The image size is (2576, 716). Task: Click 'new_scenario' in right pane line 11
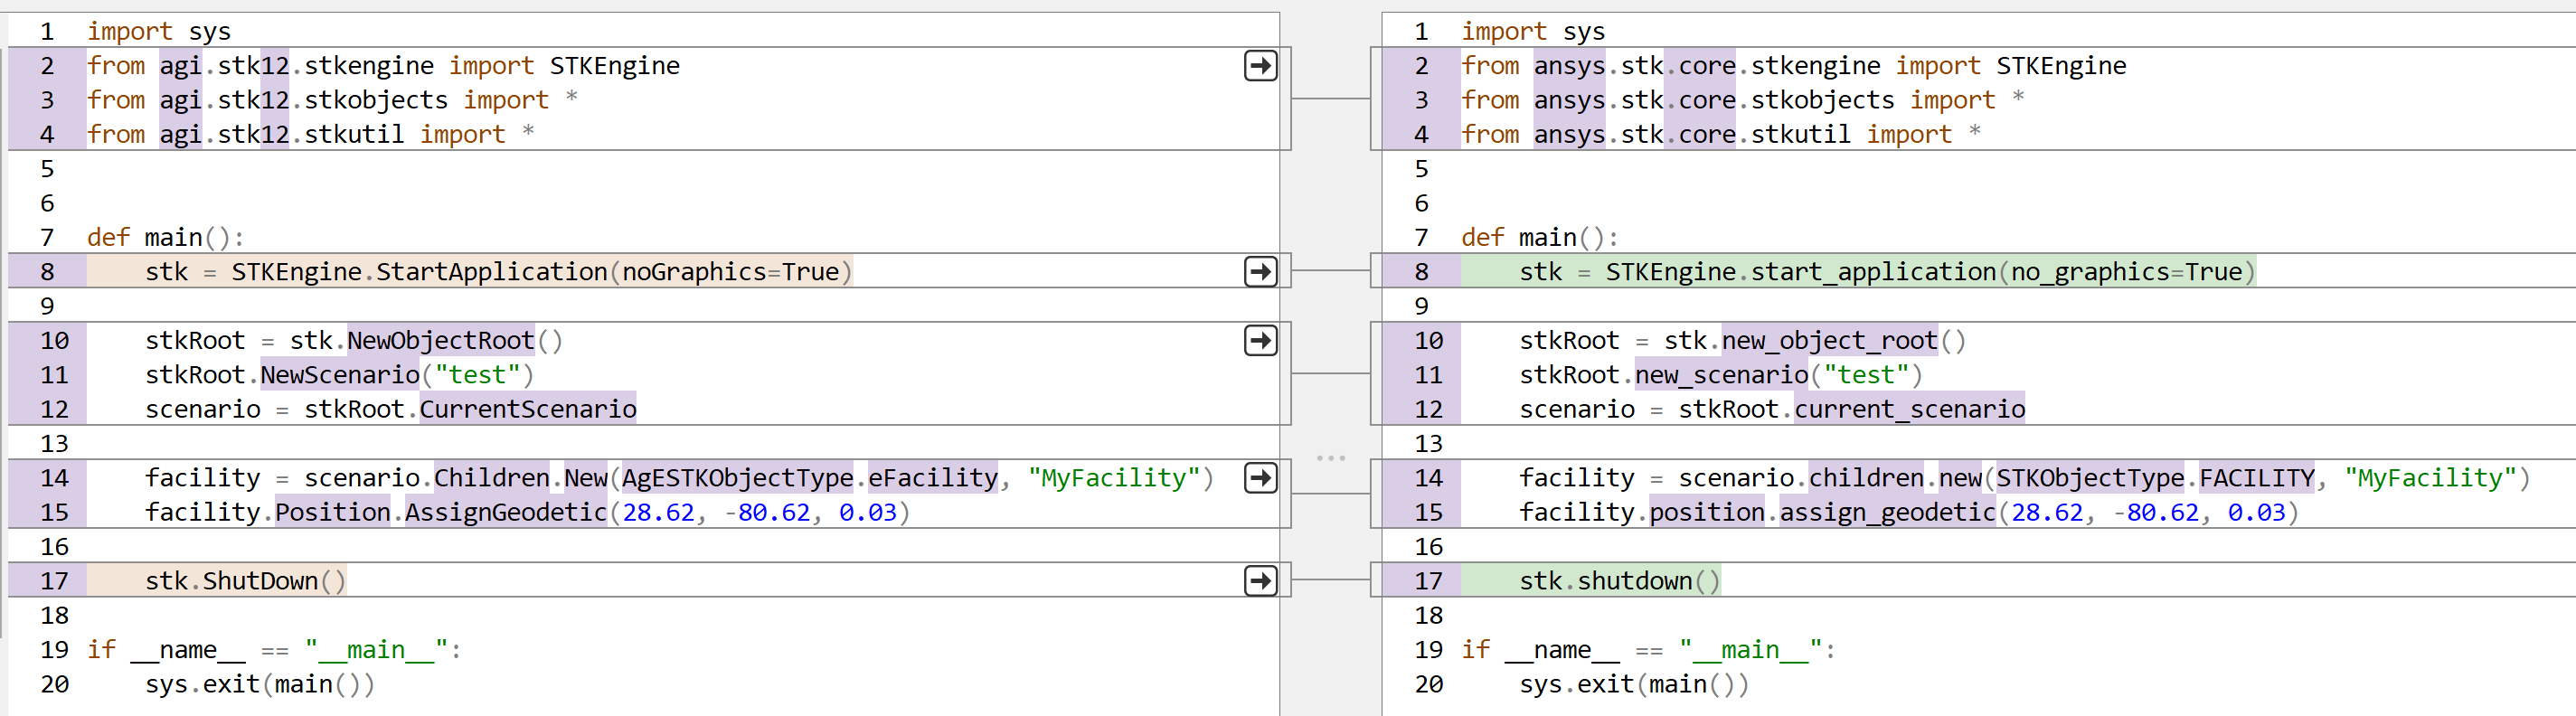(1721, 375)
